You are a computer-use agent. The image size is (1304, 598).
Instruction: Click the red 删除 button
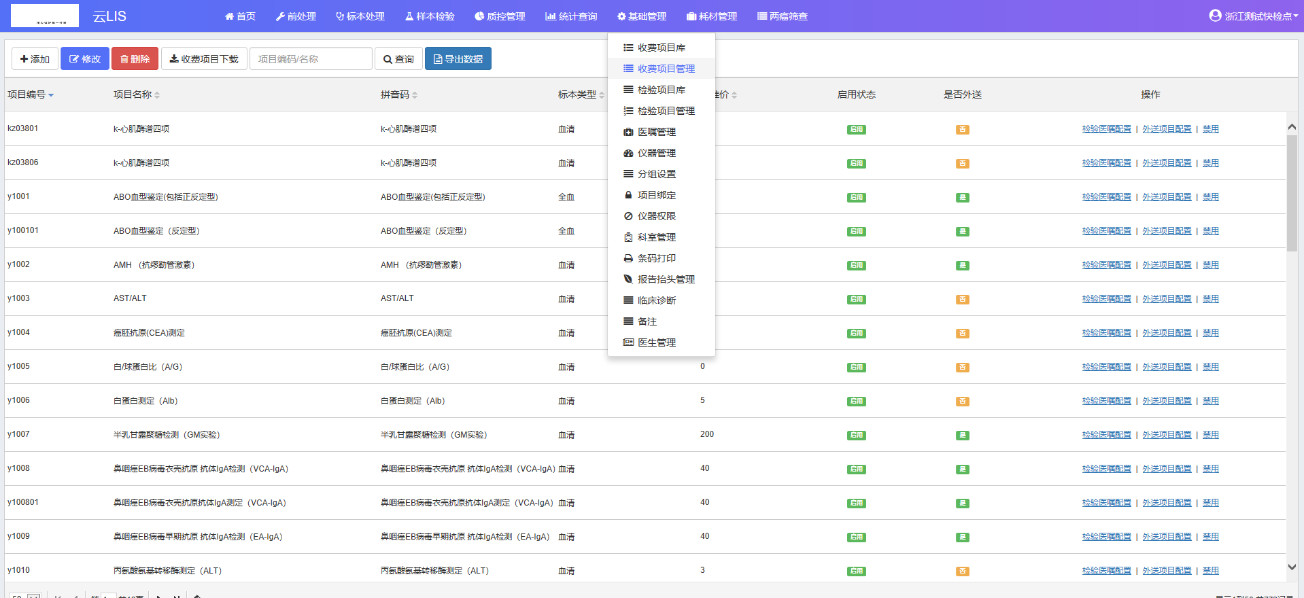click(135, 59)
